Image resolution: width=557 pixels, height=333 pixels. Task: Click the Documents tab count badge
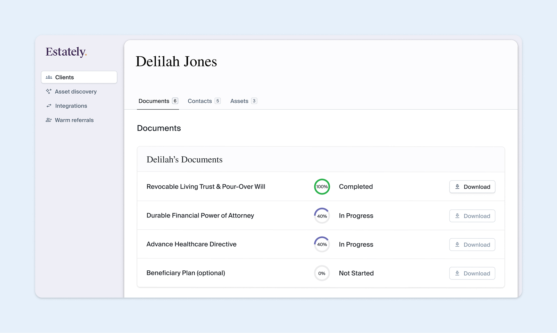pos(175,101)
